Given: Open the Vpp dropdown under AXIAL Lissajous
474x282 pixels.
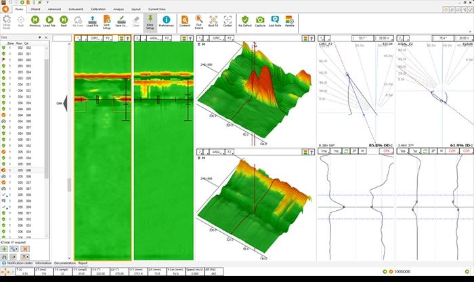Looking at the screenshot, I should pyautogui.click(x=403, y=151).
